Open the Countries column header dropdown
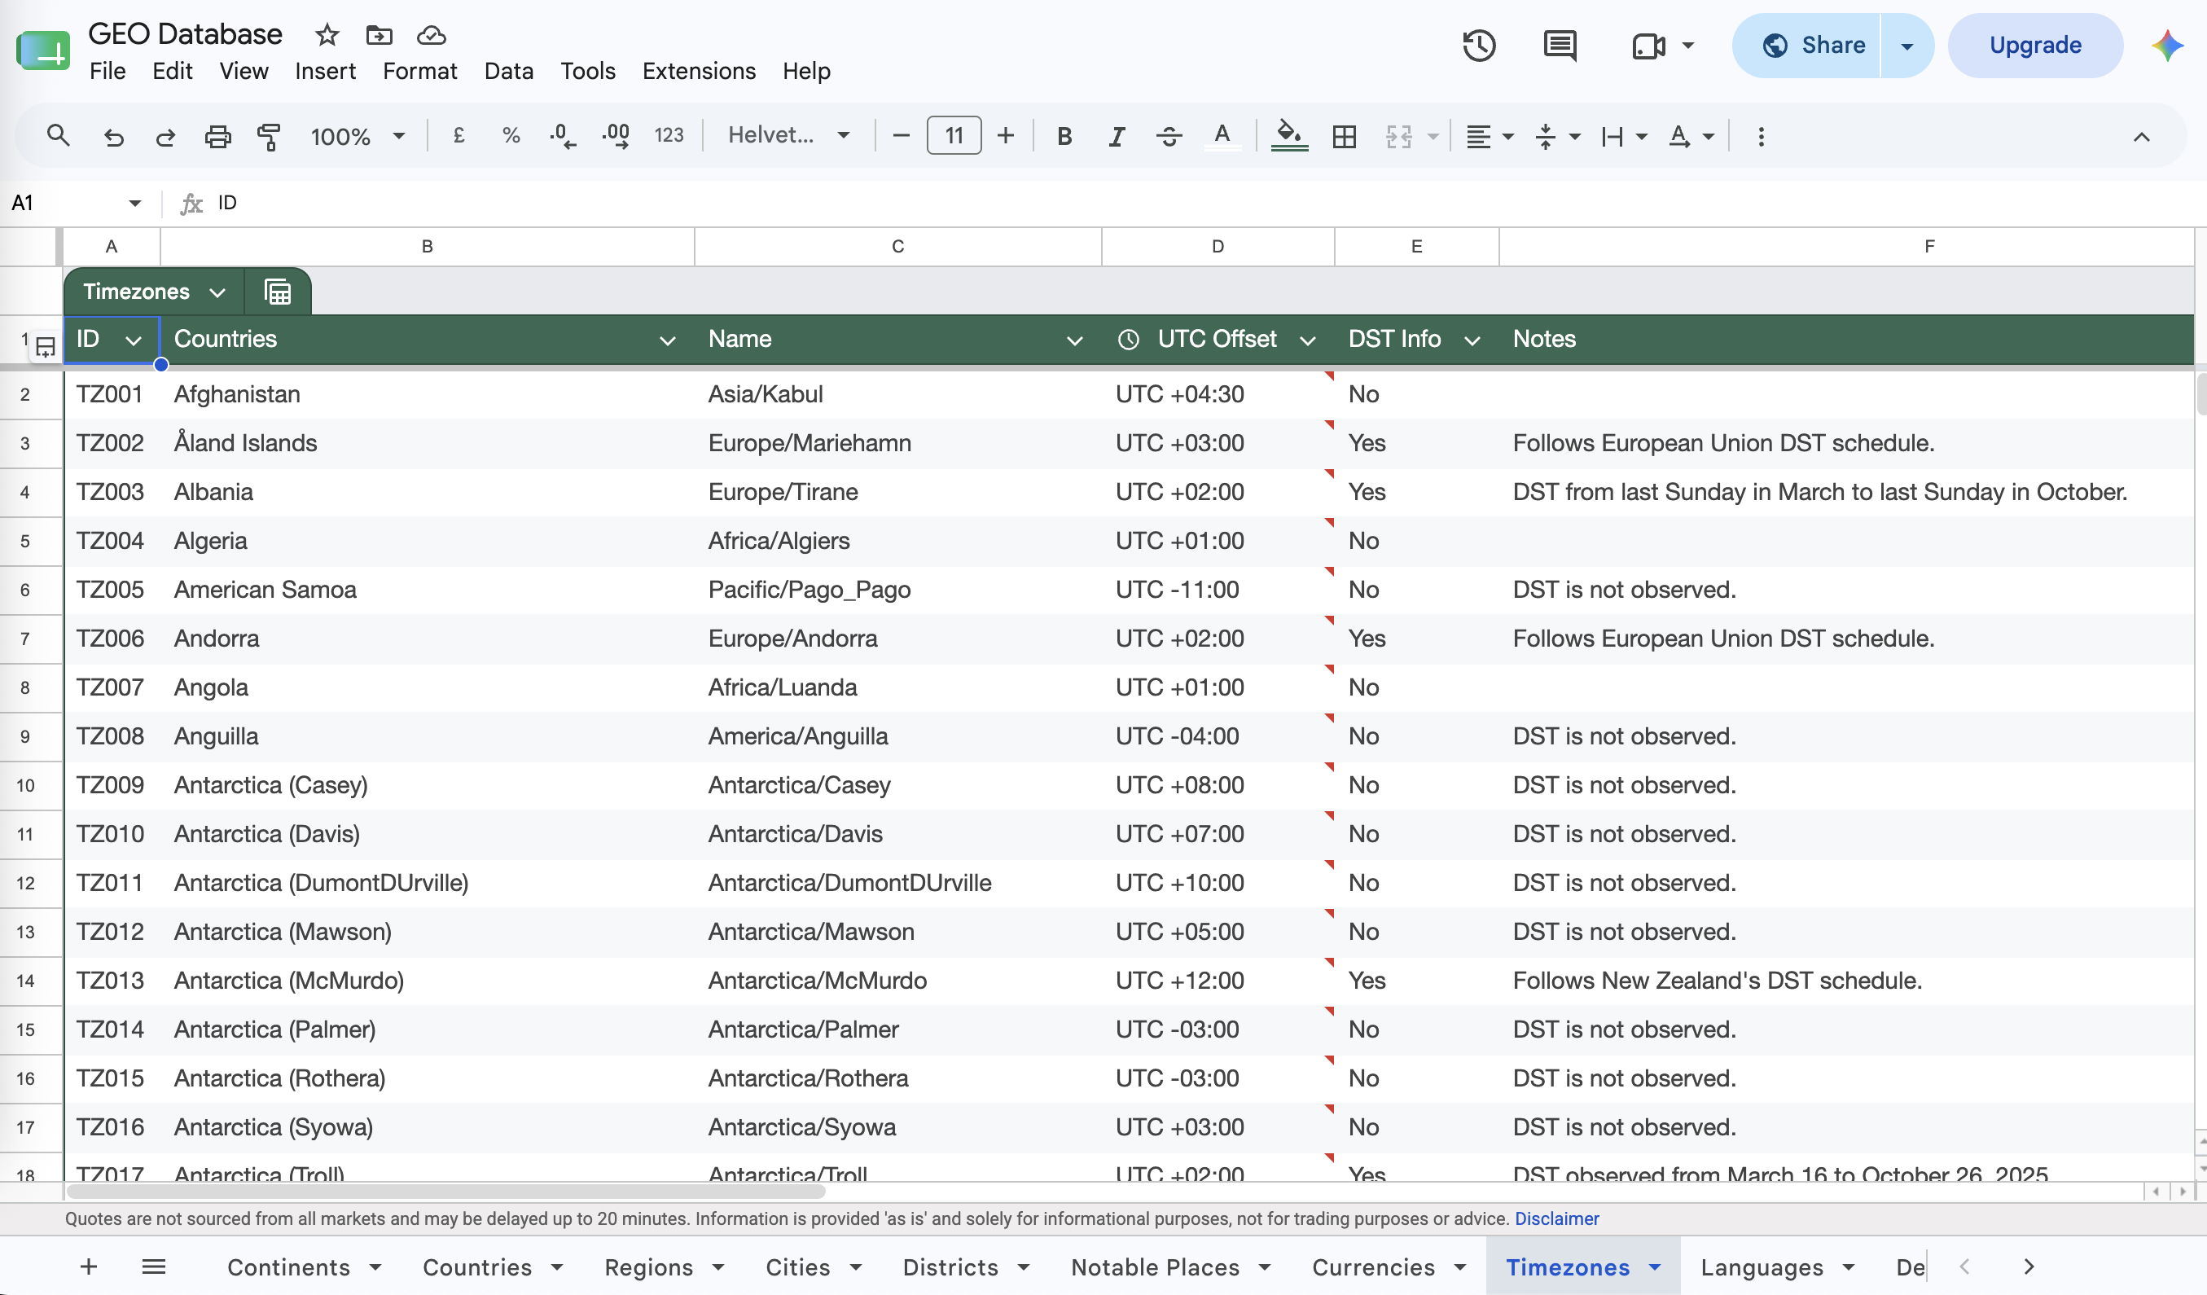This screenshot has width=2207, height=1295. click(667, 340)
